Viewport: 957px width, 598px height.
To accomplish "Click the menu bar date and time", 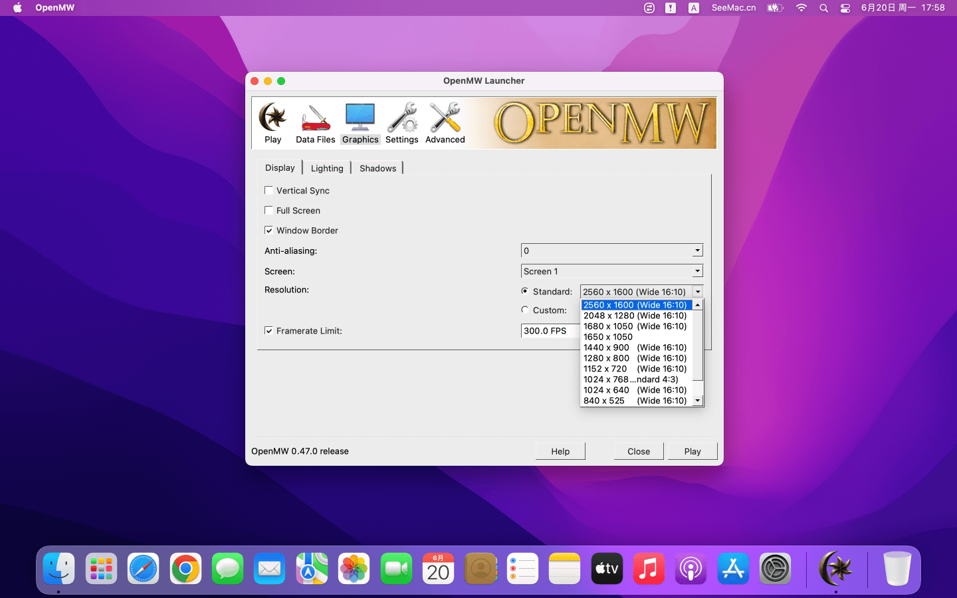I will (x=903, y=8).
